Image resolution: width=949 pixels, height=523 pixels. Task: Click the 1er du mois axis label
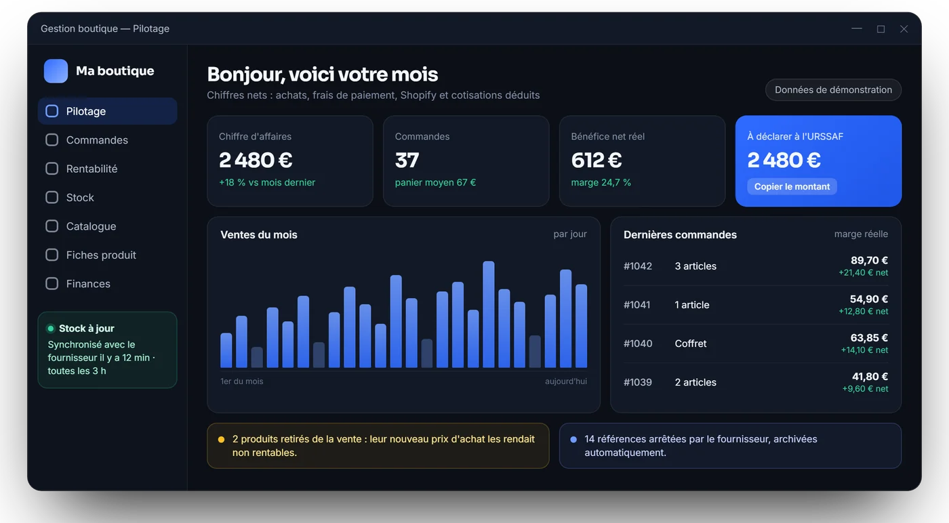tap(242, 381)
